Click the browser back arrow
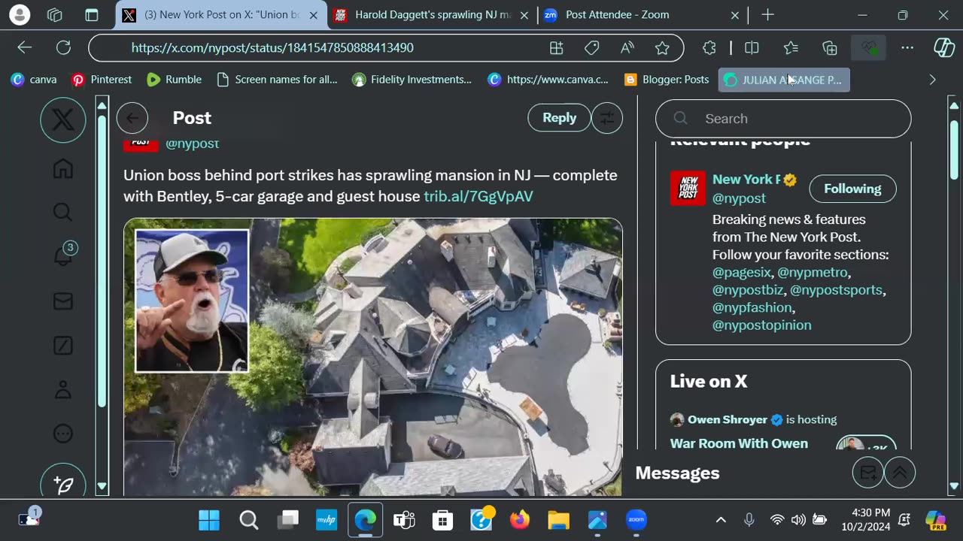 click(25, 48)
